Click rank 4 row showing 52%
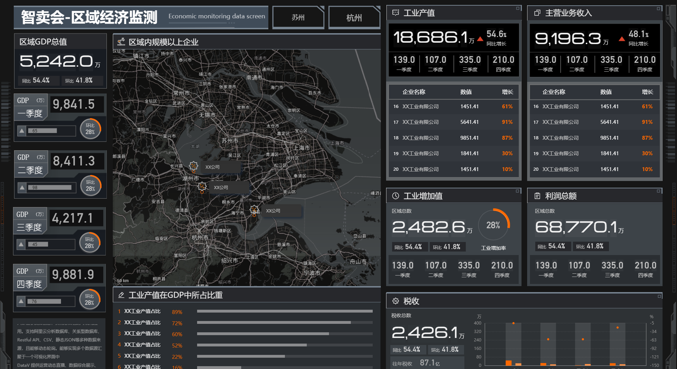The image size is (677, 369). 245,345
